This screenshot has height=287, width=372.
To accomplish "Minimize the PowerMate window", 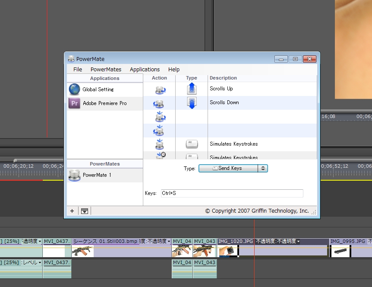I will 281,59.
